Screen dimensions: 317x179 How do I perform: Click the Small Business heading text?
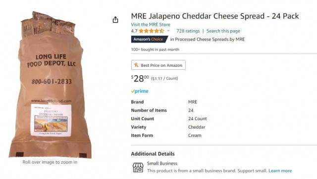[x=162, y=163]
